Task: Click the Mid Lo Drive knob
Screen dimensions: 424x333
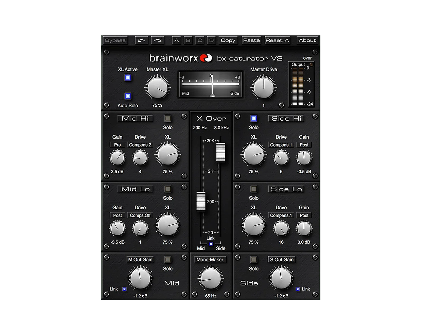Action: [140, 228]
